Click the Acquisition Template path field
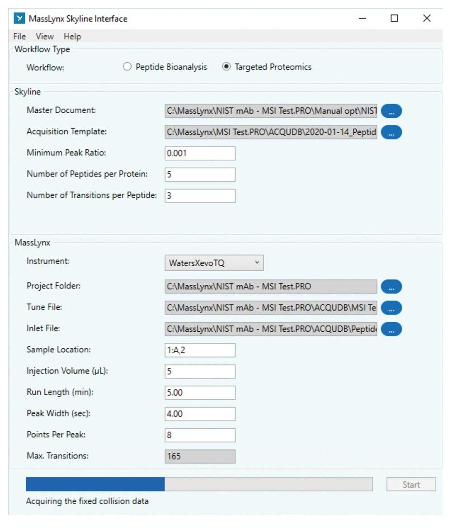The height and width of the screenshot is (528, 452). [271, 132]
